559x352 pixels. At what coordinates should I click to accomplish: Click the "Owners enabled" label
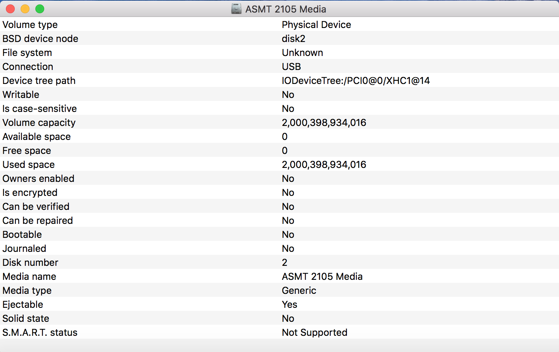point(39,179)
